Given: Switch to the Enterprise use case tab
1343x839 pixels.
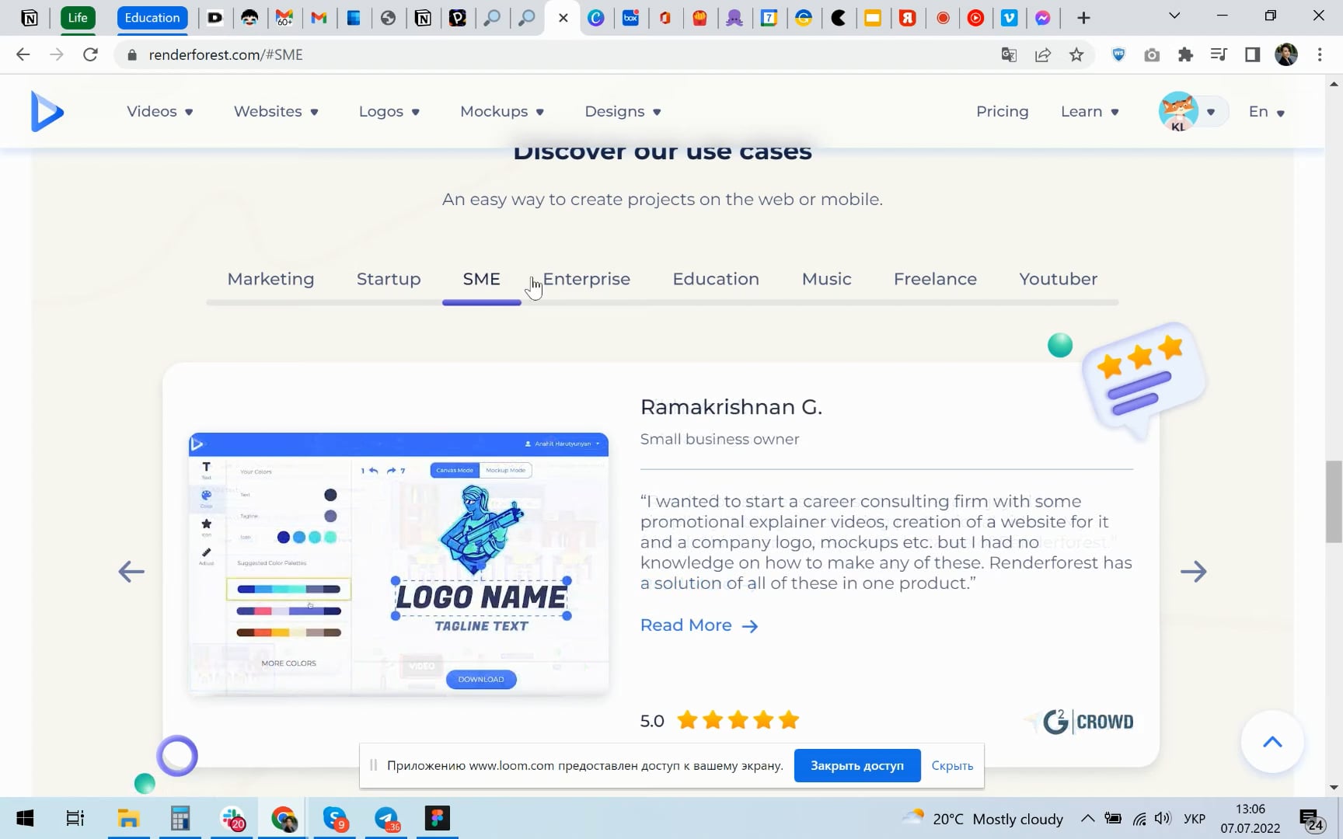Looking at the screenshot, I should pyautogui.click(x=587, y=279).
